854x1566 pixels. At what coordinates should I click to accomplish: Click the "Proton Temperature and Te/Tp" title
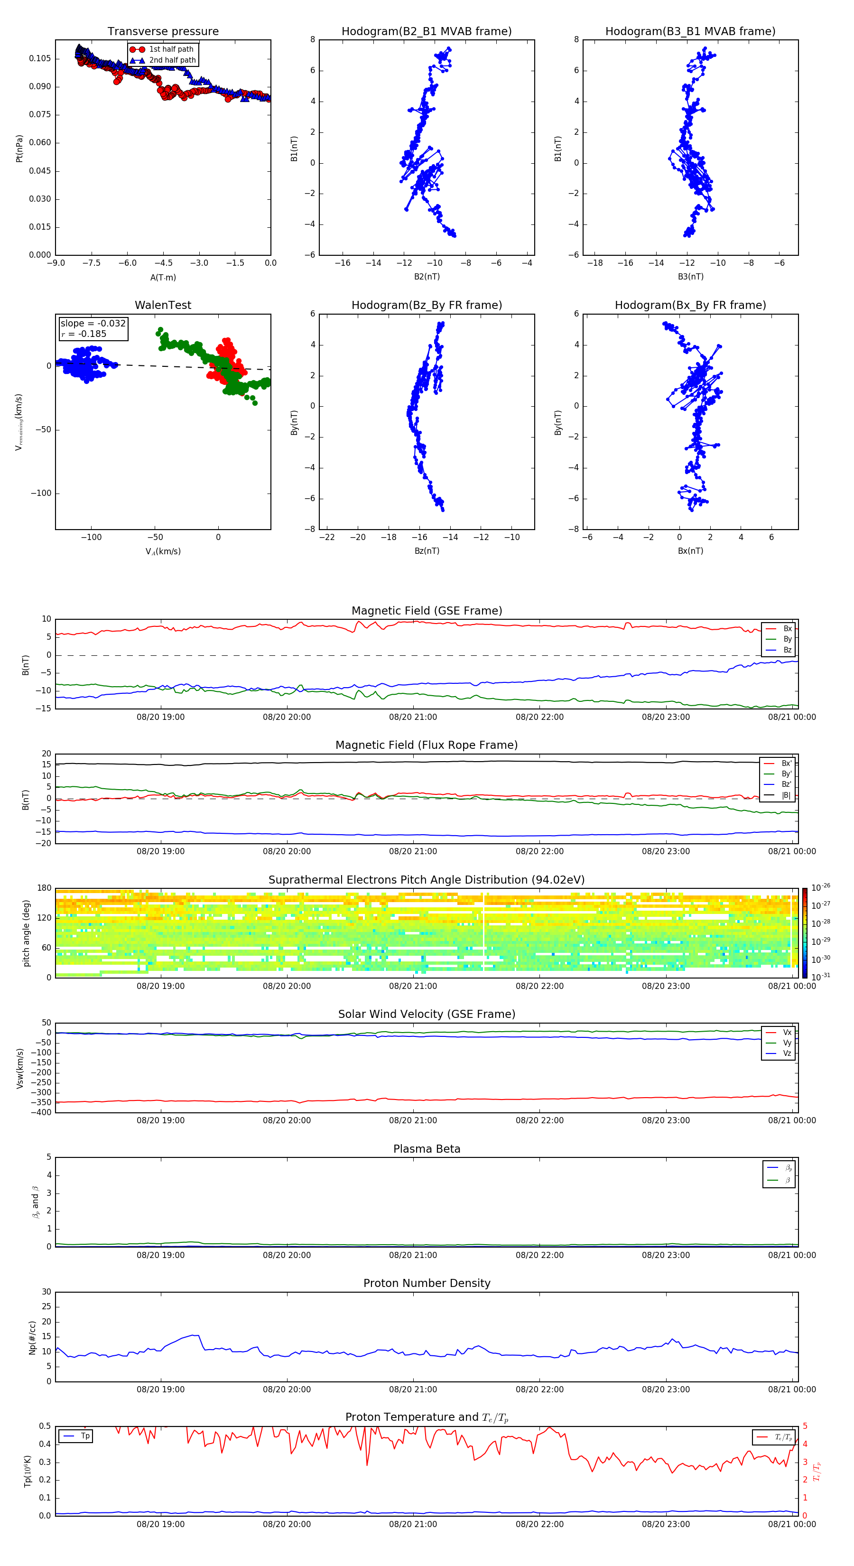click(427, 1417)
